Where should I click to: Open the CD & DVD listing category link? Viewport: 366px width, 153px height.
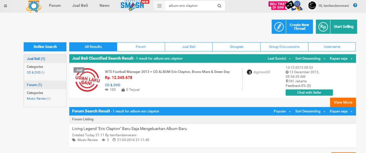point(112,85)
